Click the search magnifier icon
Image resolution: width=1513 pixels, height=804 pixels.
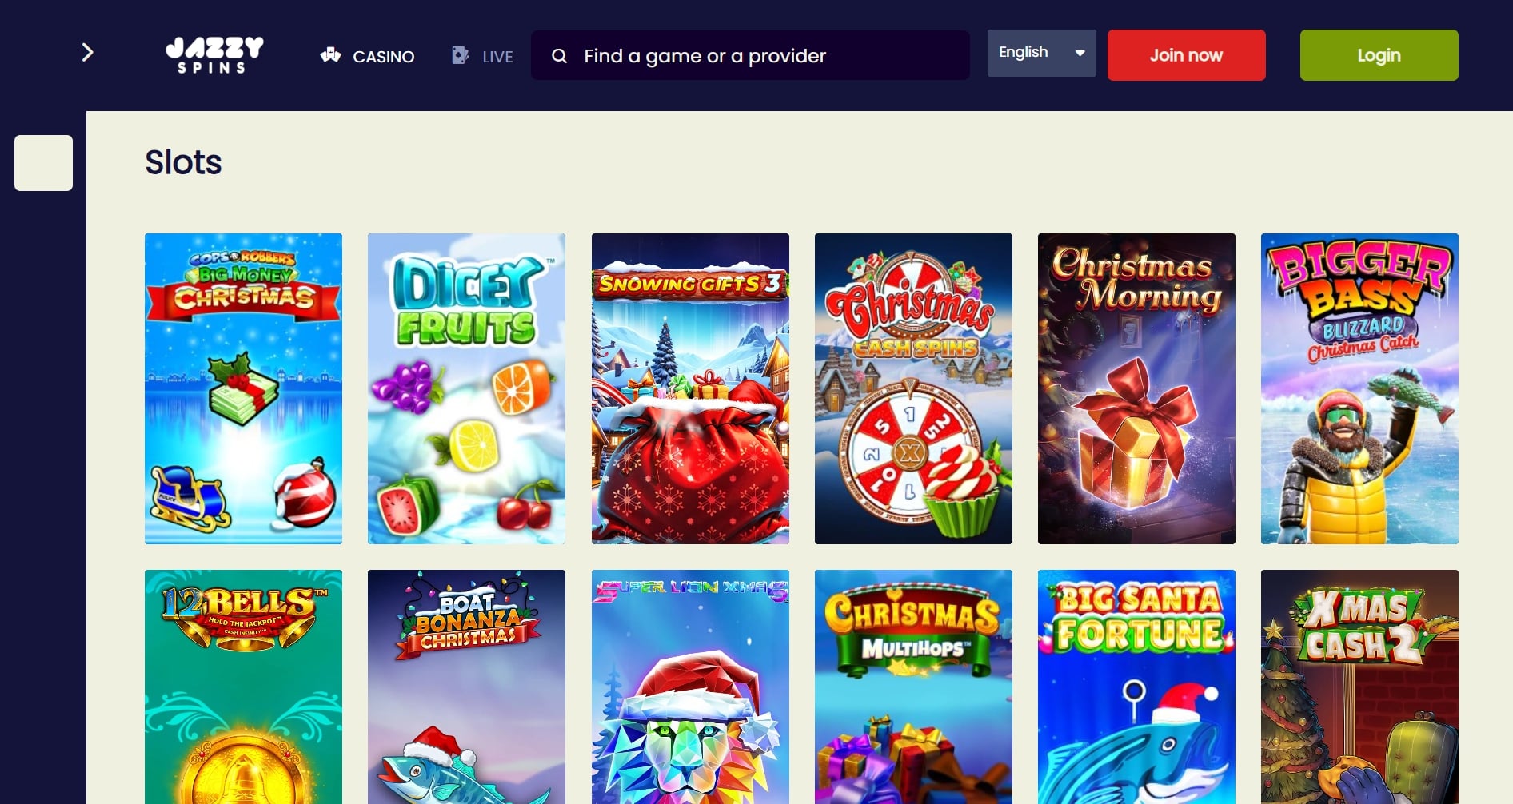[560, 56]
